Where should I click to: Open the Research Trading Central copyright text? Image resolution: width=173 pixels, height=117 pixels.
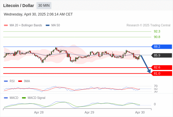pyautogui.click(x=148, y=25)
